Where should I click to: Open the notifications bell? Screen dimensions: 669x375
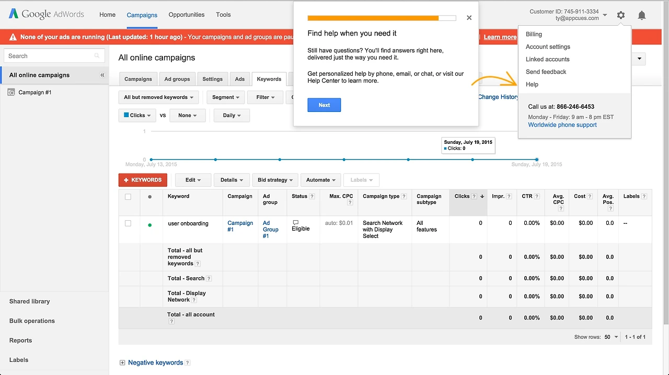click(x=642, y=15)
